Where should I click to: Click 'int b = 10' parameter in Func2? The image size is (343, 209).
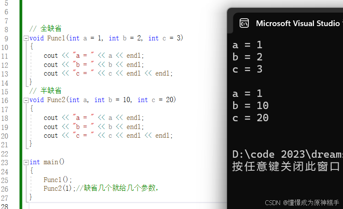[x=112, y=100]
